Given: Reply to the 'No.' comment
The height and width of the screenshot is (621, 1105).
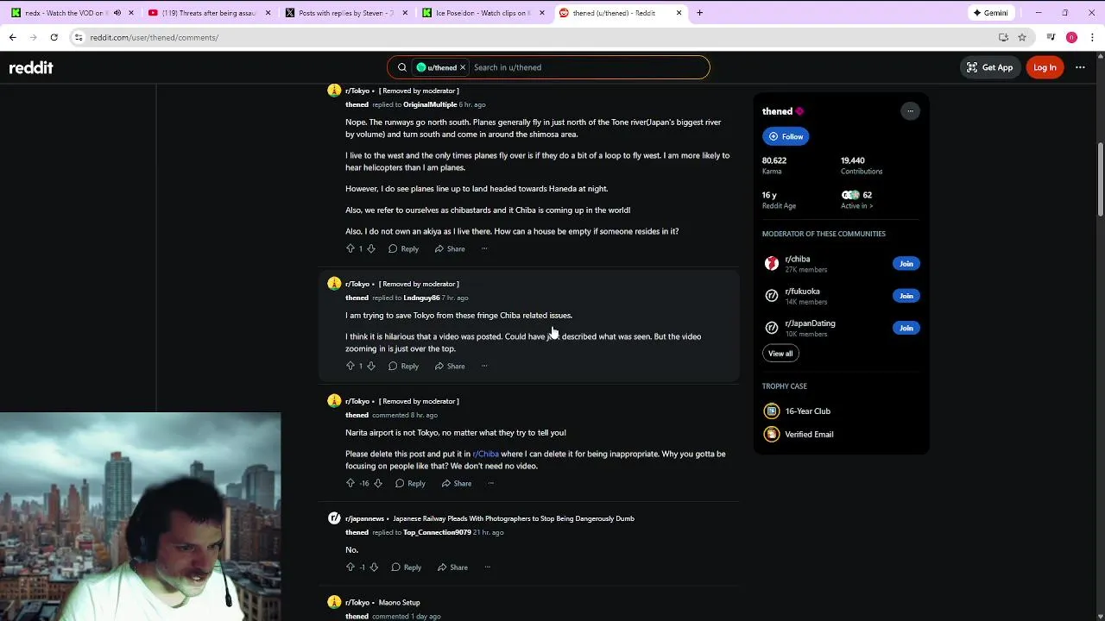Looking at the screenshot, I should (x=407, y=567).
